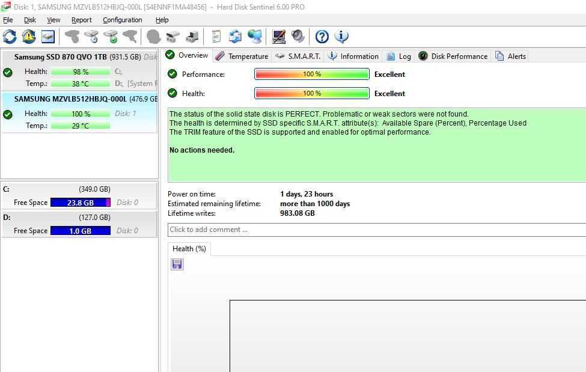Click 'Excellent' next to Performance bar
This screenshot has height=372, width=586.
(x=390, y=74)
